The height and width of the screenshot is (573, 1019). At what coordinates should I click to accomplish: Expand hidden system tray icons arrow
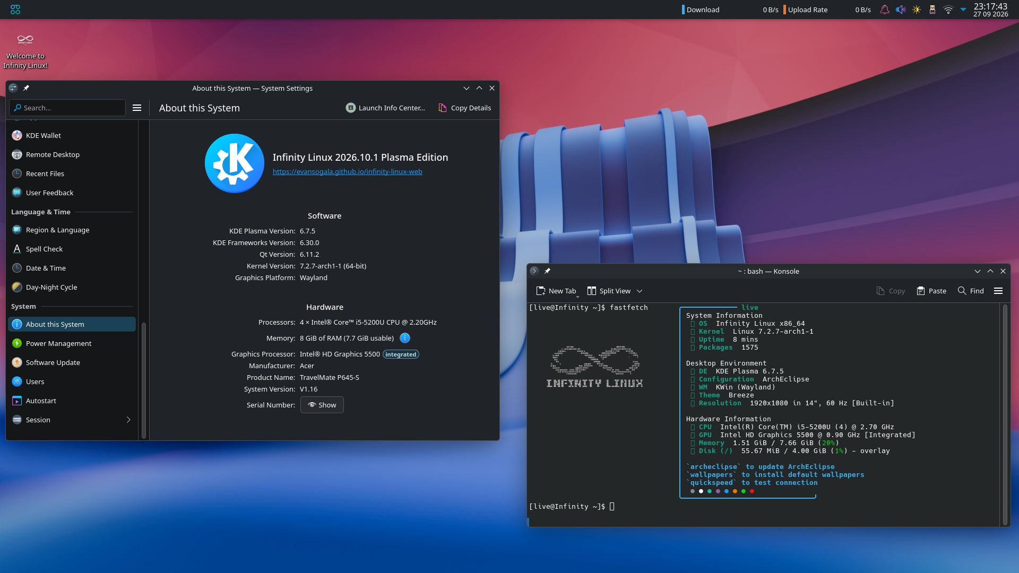point(963,10)
